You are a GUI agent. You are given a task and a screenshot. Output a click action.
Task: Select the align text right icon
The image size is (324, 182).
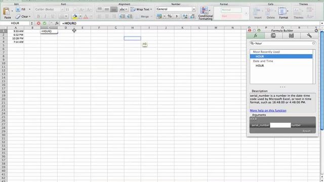(113, 16)
